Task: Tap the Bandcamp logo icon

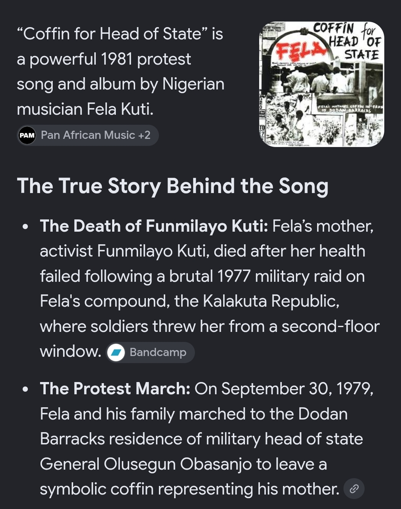Action: [x=116, y=352]
